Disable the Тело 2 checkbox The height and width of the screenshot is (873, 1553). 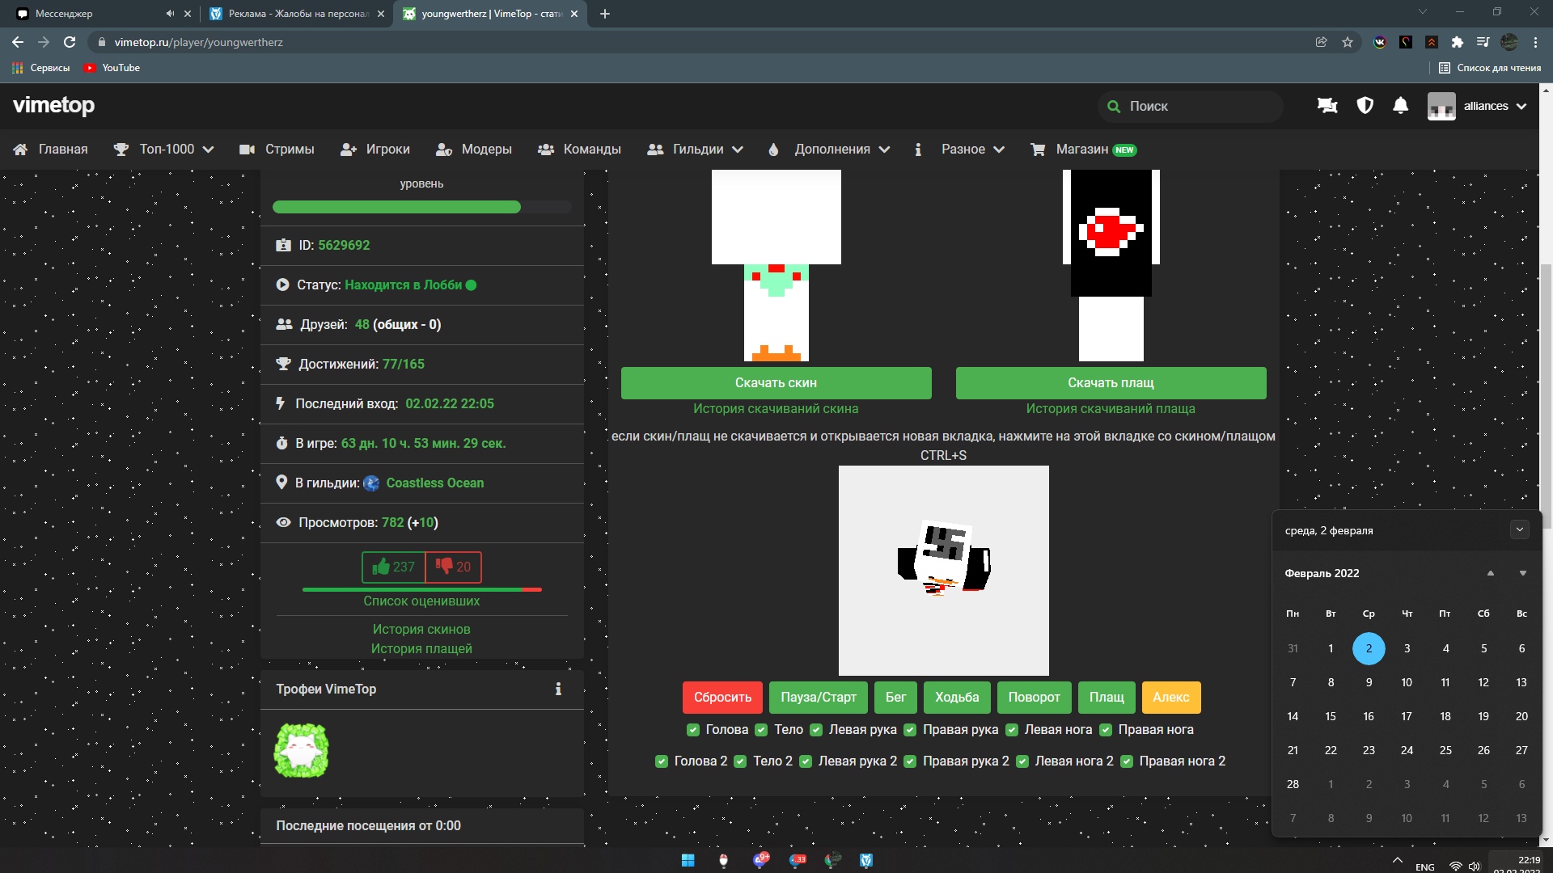pyautogui.click(x=740, y=761)
